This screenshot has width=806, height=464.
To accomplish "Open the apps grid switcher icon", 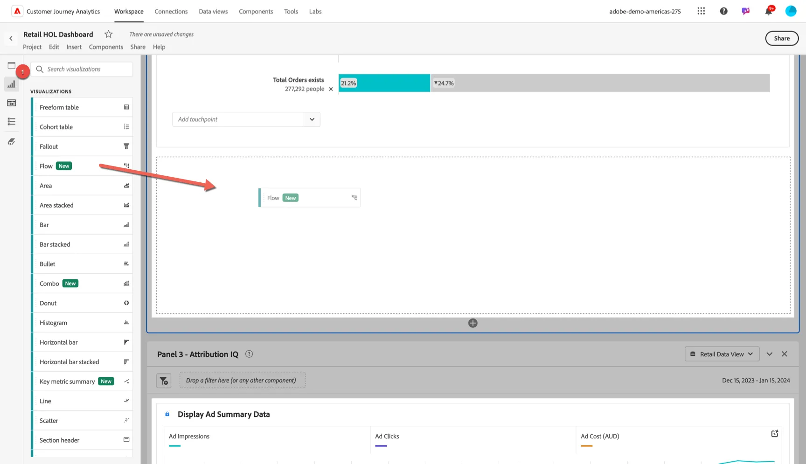I will tap(701, 11).
